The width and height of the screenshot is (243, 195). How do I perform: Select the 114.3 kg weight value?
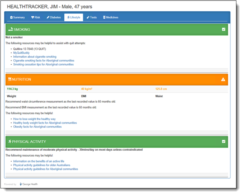coord(13,89)
